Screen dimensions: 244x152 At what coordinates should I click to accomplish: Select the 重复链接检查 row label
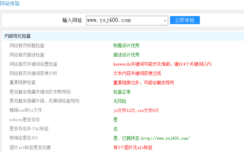(23, 82)
